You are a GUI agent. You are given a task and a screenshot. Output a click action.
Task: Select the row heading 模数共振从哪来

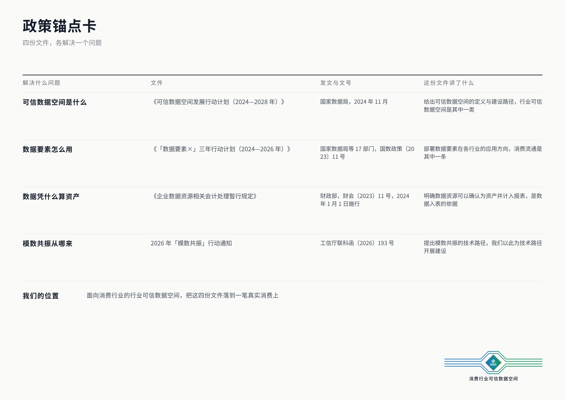click(x=47, y=244)
